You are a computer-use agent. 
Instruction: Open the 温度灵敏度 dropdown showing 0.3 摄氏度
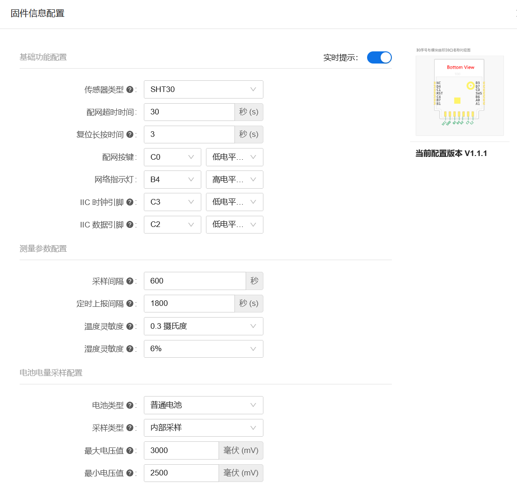tap(203, 326)
